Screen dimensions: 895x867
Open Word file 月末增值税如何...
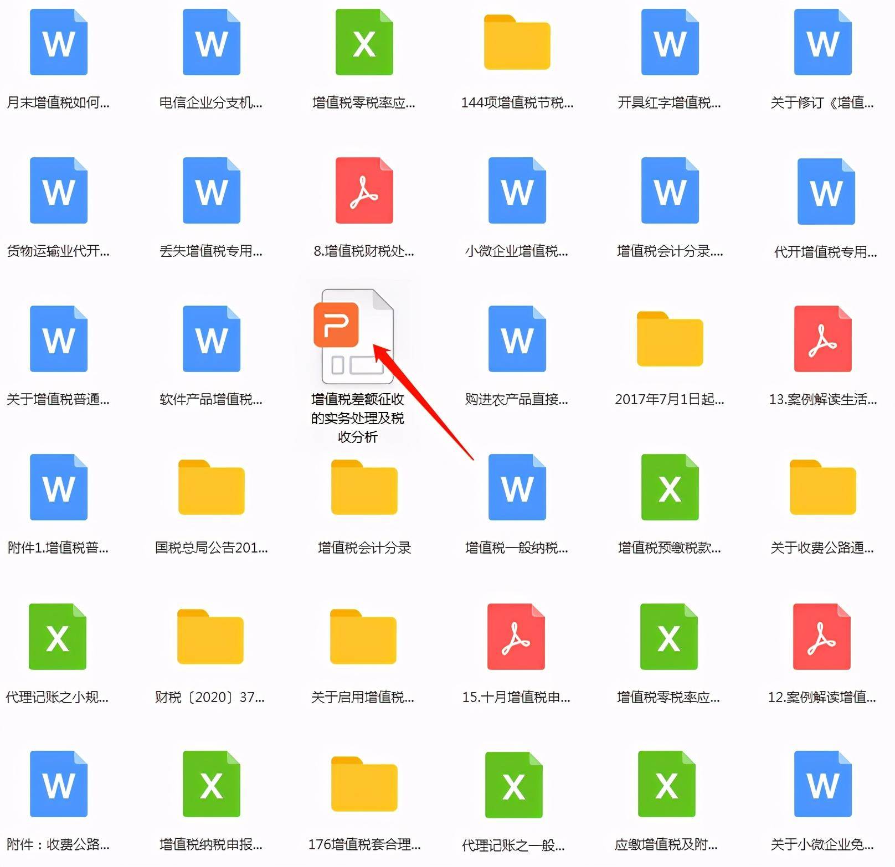point(59,42)
